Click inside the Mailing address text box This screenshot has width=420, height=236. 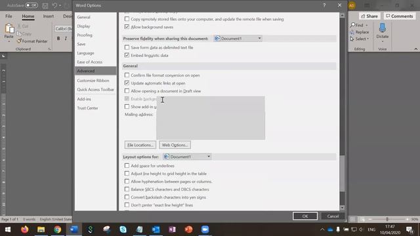pyautogui.click(x=211, y=118)
